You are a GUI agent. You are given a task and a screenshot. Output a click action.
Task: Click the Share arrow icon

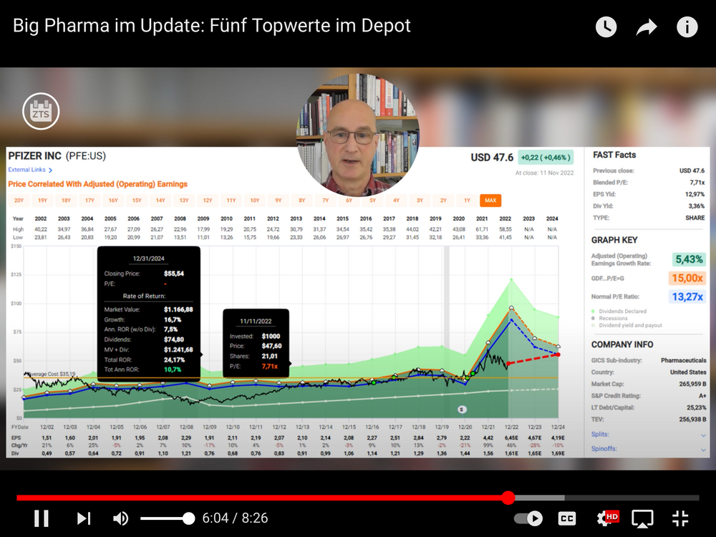click(647, 27)
